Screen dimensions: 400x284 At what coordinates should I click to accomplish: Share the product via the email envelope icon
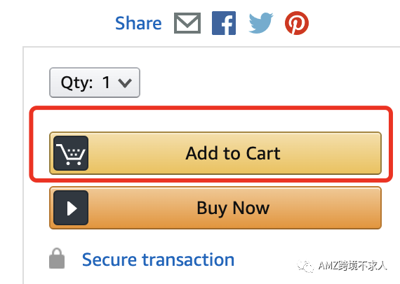pyautogui.click(x=187, y=23)
